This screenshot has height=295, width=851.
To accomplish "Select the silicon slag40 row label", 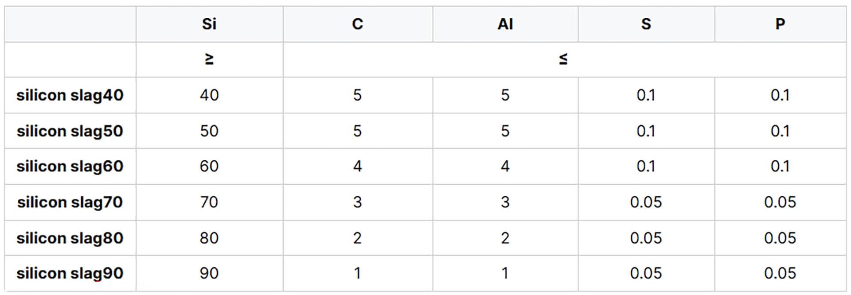I will pos(70,95).
